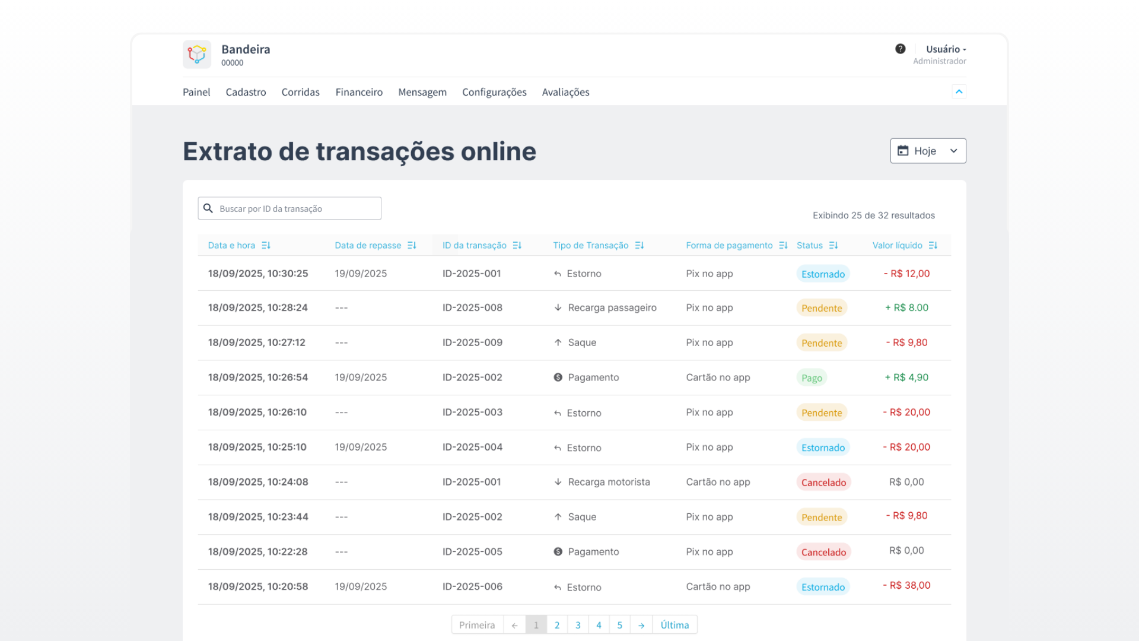Sort by Forma de pagamento icon
This screenshot has width=1139, height=641.
783,245
